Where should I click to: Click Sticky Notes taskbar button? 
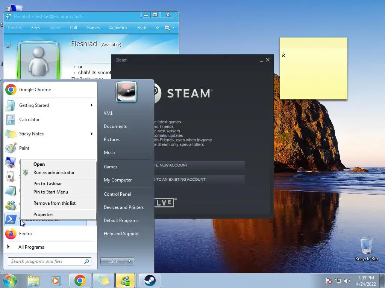click(103, 280)
